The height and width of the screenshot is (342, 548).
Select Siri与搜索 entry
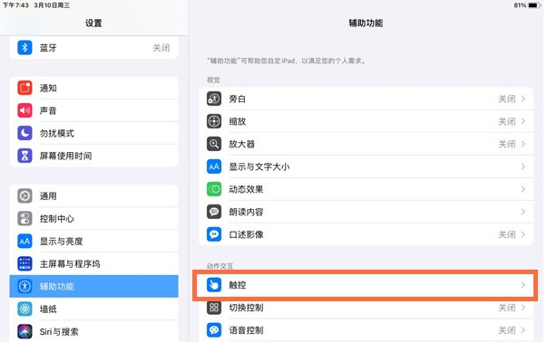93,331
